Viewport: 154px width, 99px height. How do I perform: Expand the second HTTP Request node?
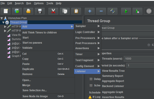point(5,31)
